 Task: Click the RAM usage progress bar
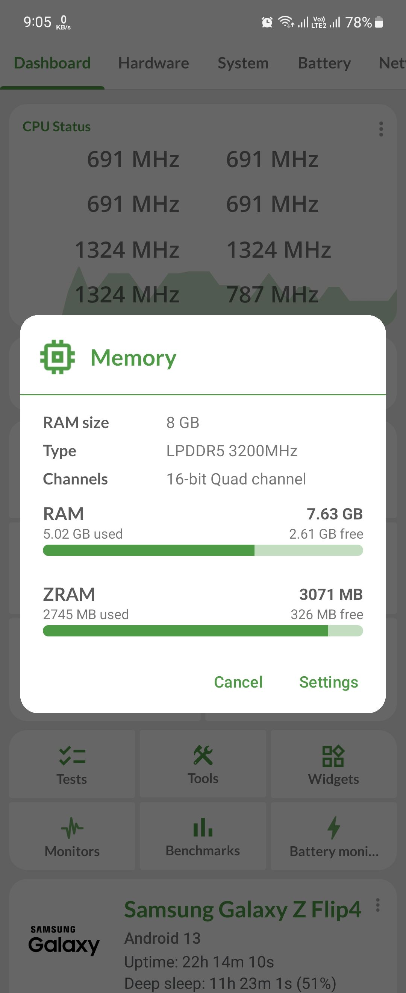click(x=203, y=551)
